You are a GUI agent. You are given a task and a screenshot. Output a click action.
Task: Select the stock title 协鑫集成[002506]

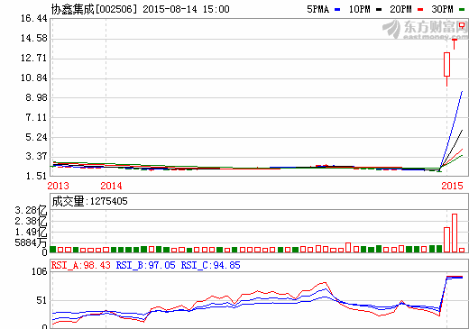coord(94,9)
